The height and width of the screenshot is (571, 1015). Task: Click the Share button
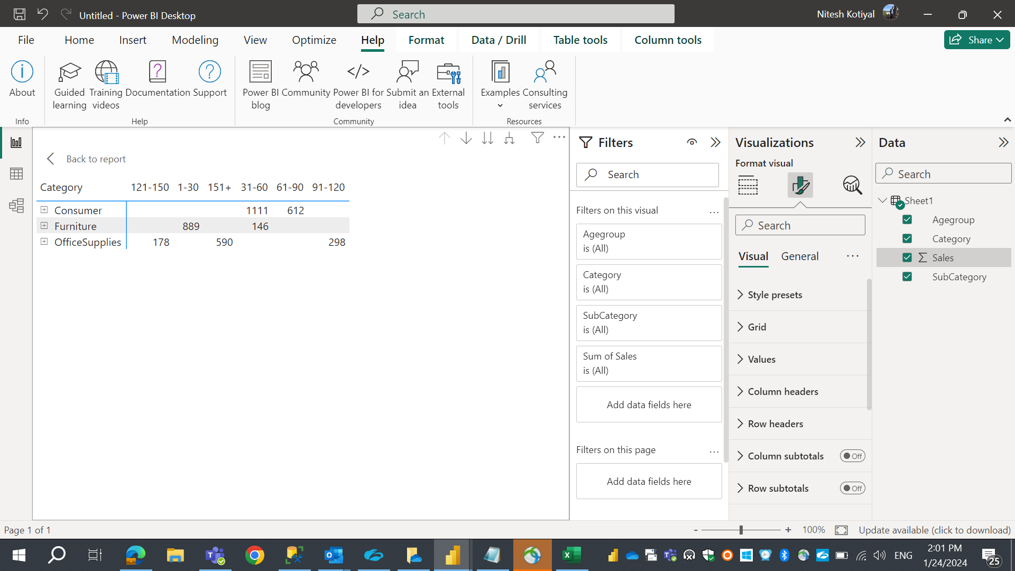coord(976,40)
